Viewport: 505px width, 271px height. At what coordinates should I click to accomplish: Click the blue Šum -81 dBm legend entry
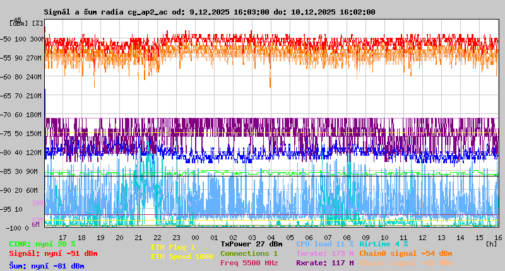pos(46,266)
